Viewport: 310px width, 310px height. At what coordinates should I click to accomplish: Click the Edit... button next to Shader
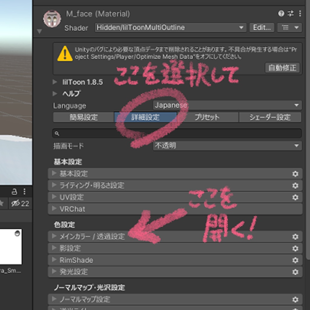click(262, 28)
